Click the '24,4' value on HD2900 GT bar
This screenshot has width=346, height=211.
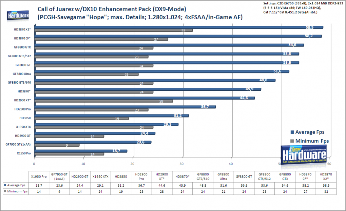pos(144,133)
